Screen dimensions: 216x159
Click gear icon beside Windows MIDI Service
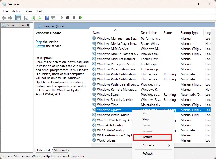pyautogui.click(x=94, y=49)
